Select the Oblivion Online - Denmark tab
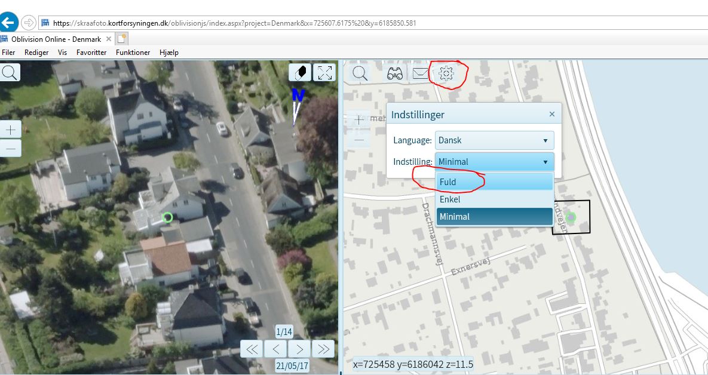 (x=56, y=39)
